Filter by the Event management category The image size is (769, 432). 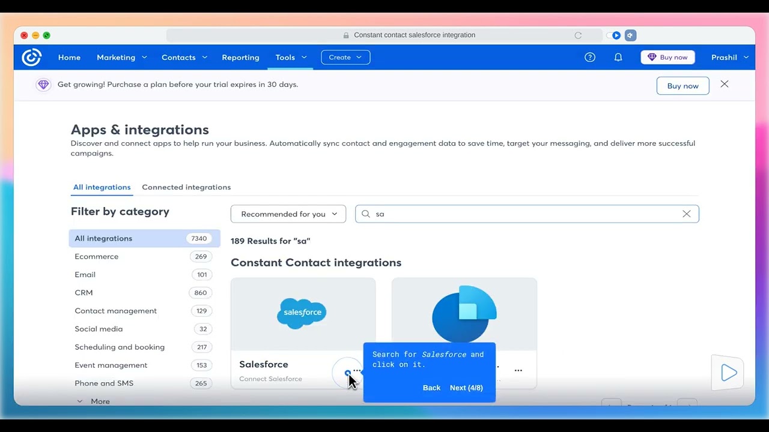click(144, 365)
